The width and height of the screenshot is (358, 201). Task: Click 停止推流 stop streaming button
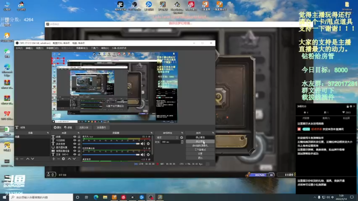click(x=200, y=138)
